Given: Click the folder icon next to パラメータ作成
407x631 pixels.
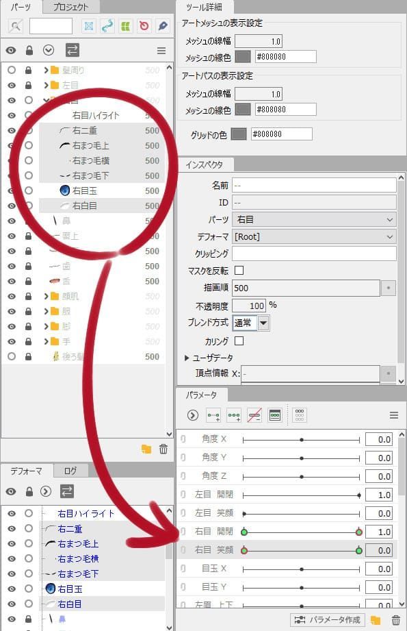Looking at the screenshot, I should (376, 620).
